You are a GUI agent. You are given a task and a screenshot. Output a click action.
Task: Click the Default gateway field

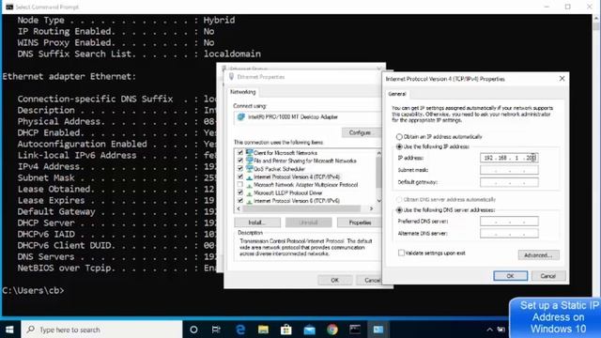pos(509,182)
